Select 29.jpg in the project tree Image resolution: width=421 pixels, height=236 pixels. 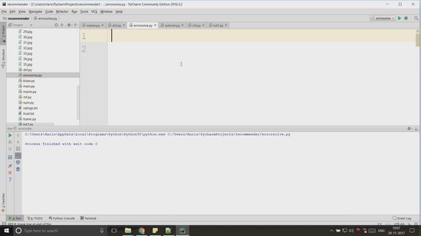[x=28, y=31]
